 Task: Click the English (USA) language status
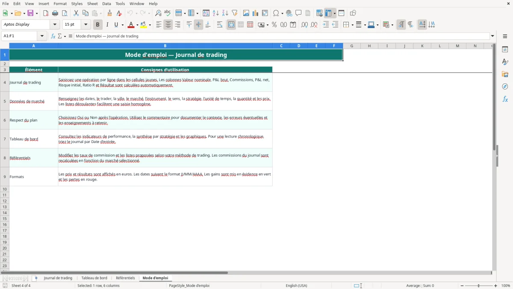296,286
